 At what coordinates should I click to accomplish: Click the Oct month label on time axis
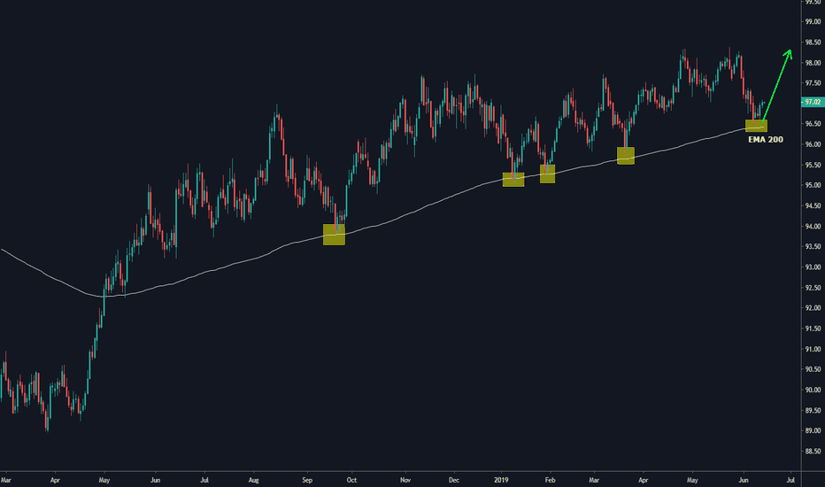[351, 480]
